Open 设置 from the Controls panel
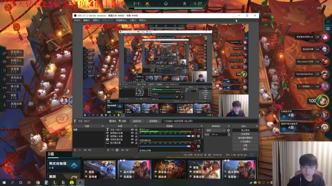 click(245, 145)
